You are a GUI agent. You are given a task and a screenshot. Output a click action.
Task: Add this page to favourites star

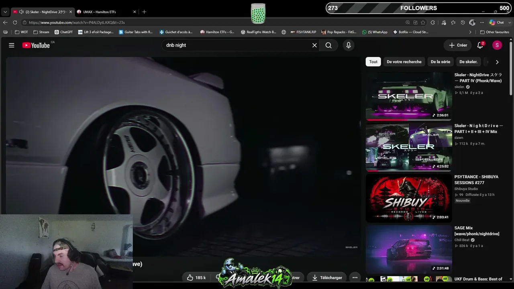click(x=423, y=22)
